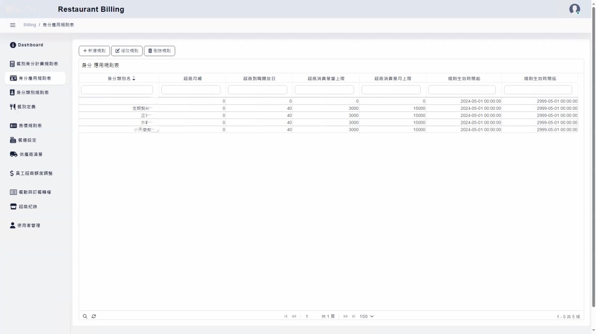
Task: Open 使用者管理 in the sidebar
Action: pyautogui.click(x=28, y=225)
